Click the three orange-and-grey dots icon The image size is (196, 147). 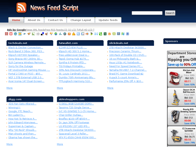[51, 34]
